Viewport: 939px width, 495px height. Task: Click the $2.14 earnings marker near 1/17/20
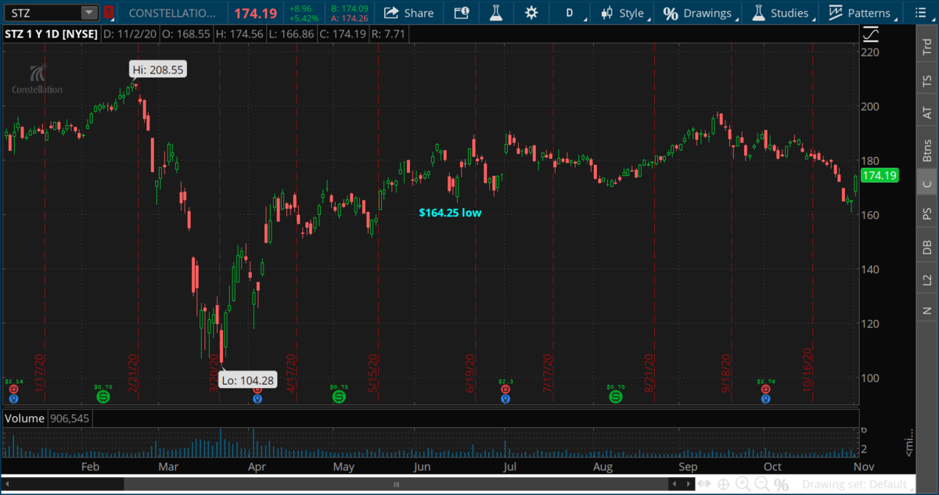click(13, 389)
